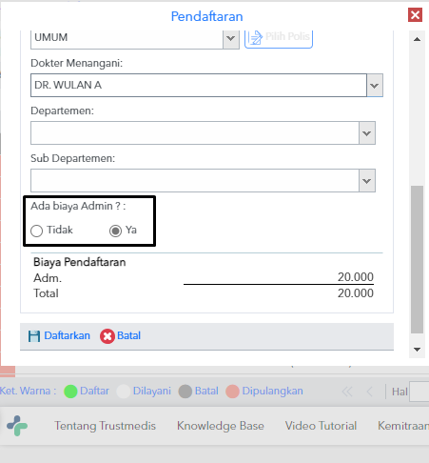This screenshot has width=429, height=463.
Task: Open Knowledge Base menu item
Action: click(221, 426)
